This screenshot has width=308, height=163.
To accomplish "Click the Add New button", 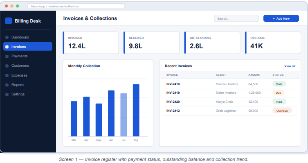I will (x=281, y=18).
